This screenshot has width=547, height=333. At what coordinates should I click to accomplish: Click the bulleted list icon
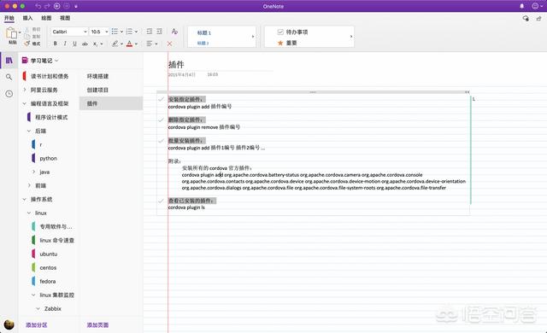pyautogui.click(x=115, y=32)
